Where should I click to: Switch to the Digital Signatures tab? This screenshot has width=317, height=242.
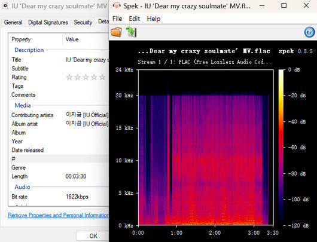48,22
